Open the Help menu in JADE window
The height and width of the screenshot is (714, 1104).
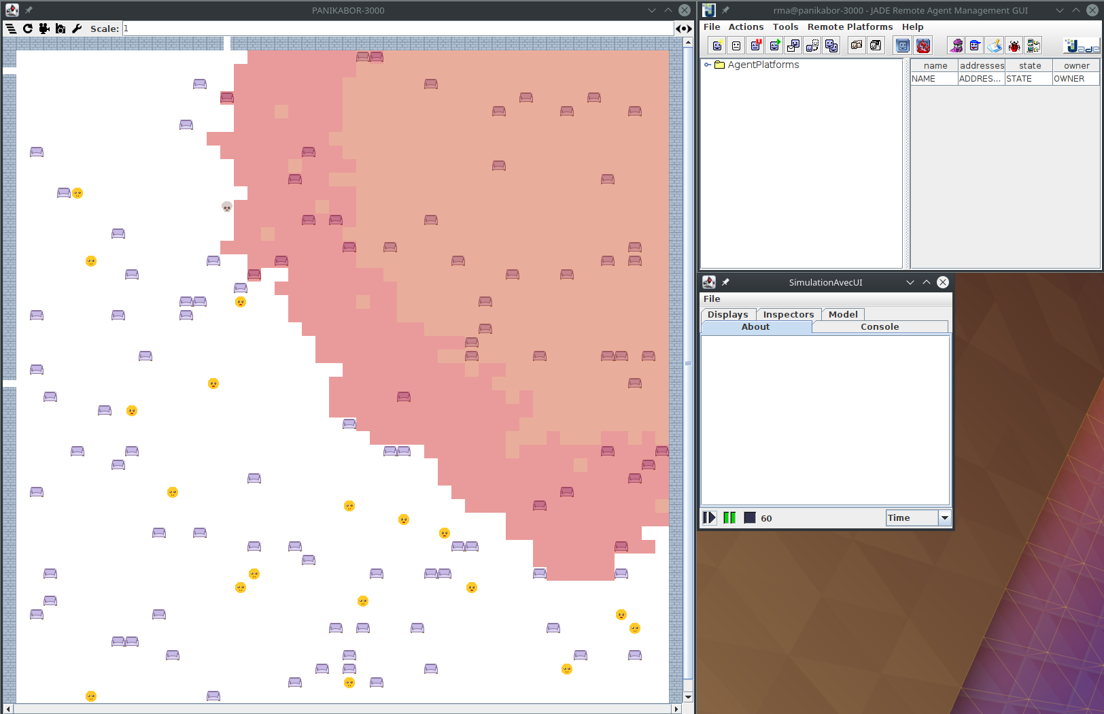click(x=912, y=27)
